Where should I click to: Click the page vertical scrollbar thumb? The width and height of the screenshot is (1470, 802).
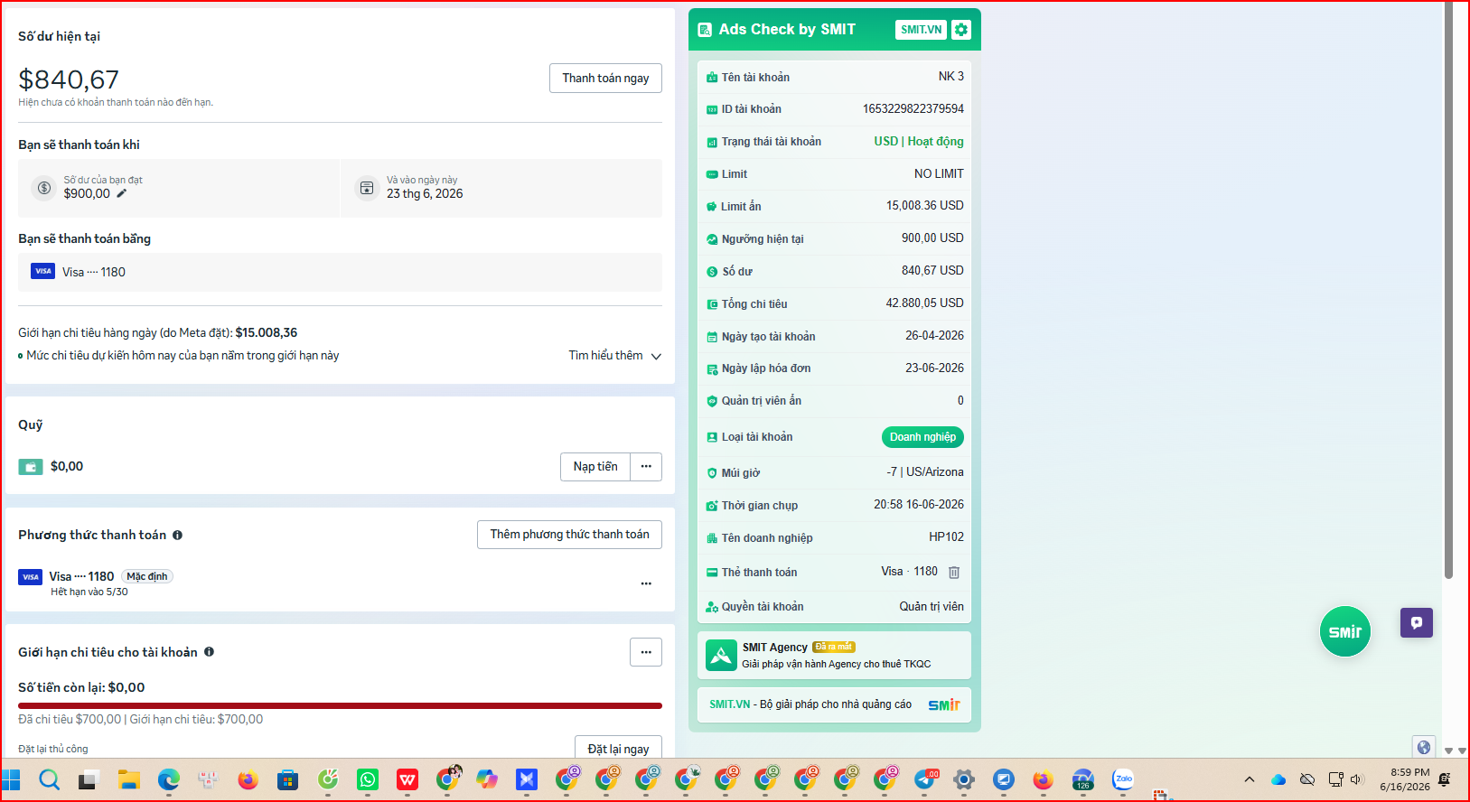click(1448, 289)
